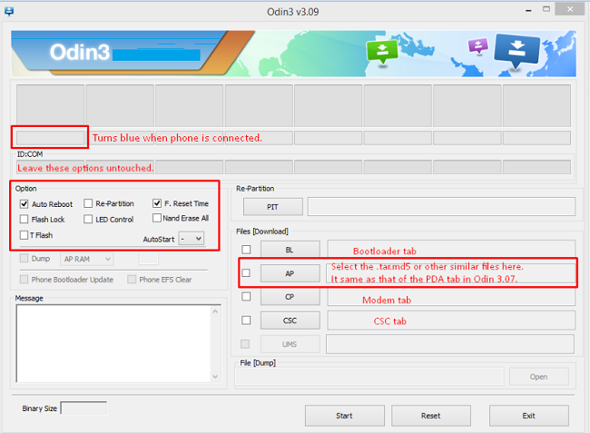This screenshot has height=433, width=590.
Task: Enable the Flash Lock checkbox
Action: [25, 219]
